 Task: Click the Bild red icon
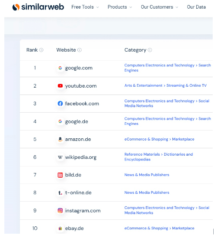point(60,175)
